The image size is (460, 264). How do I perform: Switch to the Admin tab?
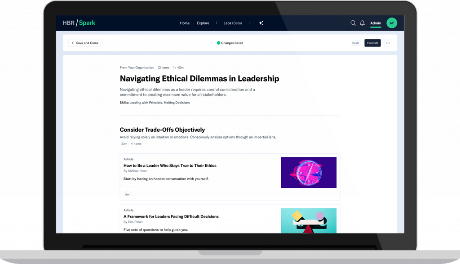[376, 23]
